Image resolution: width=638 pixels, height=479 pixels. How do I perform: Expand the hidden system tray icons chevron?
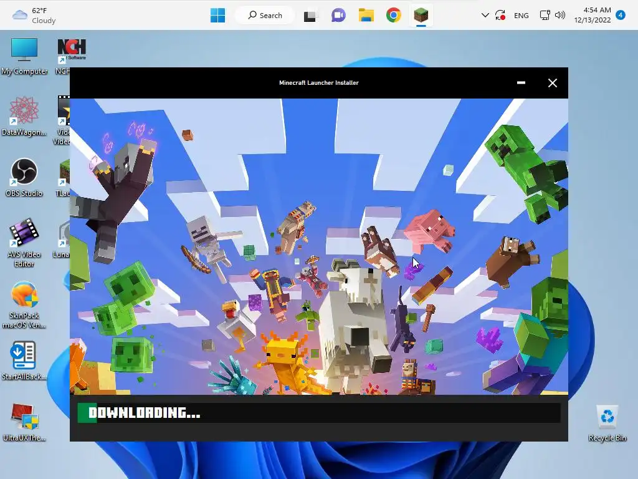(x=485, y=16)
